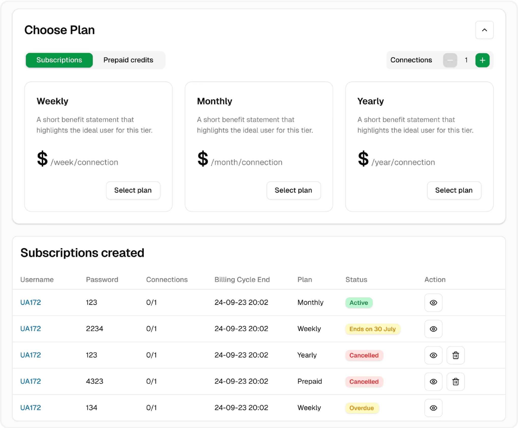518x428 pixels.
Task: Click the Status column header
Action: [356, 279]
